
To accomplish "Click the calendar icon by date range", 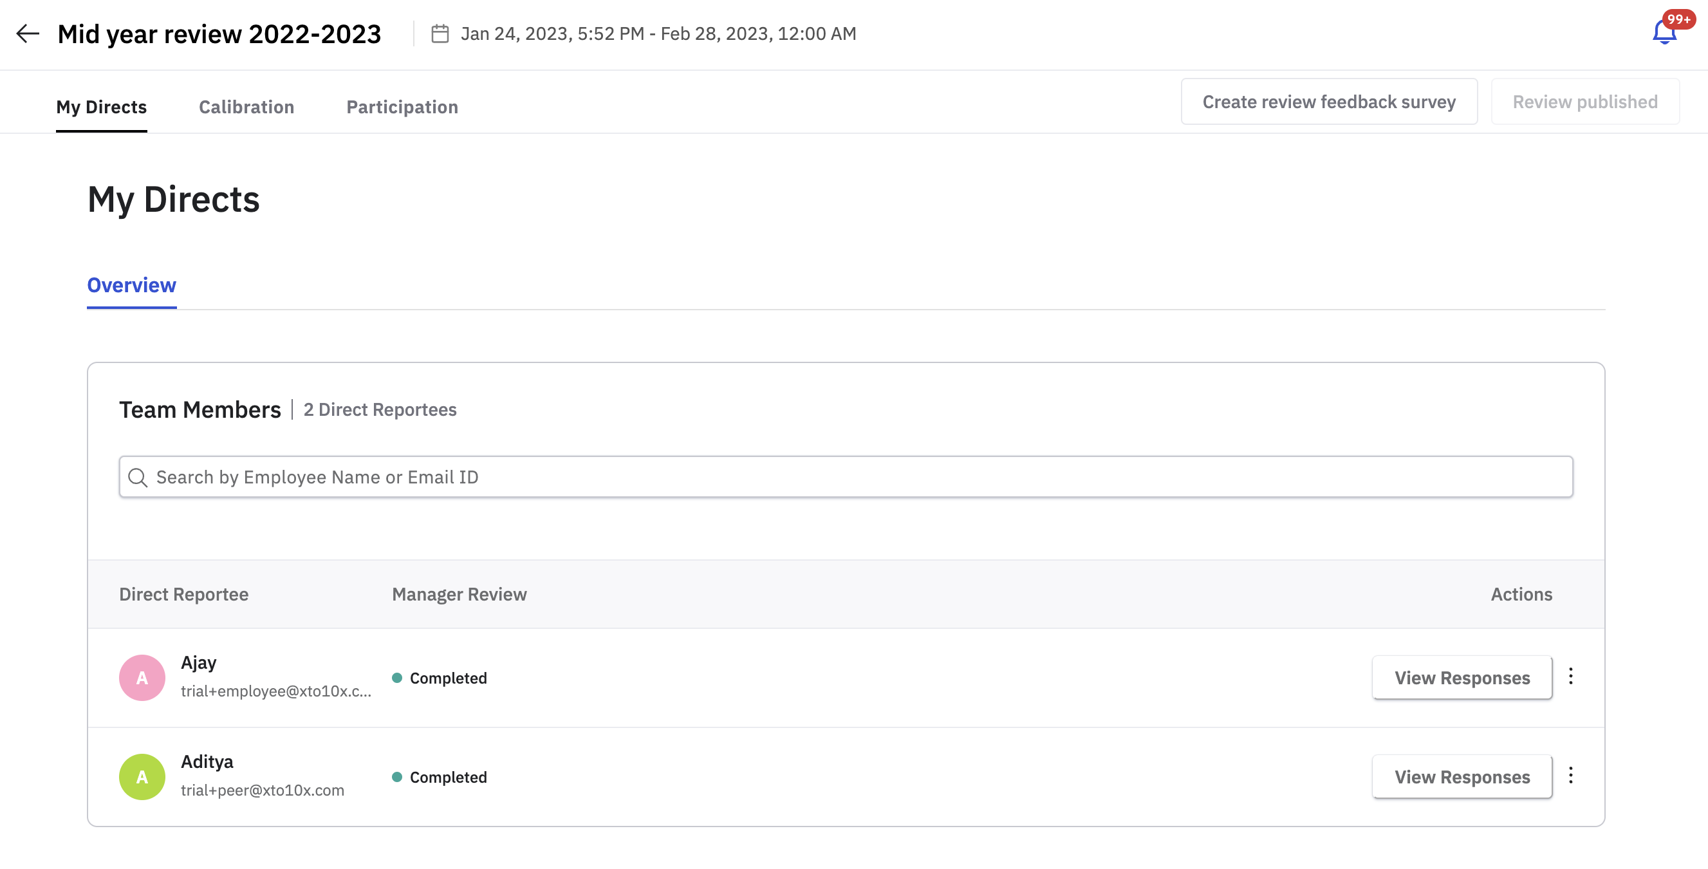I will pyautogui.click(x=440, y=33).
